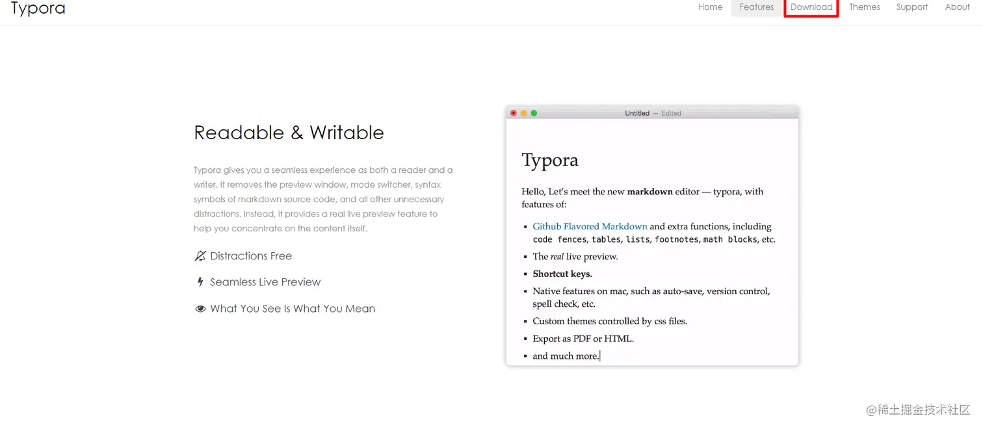The width and height of the screenshot is (983, 429).
Task: Click the Distractions Free bell-slash icon
Action: pos(200,256)
